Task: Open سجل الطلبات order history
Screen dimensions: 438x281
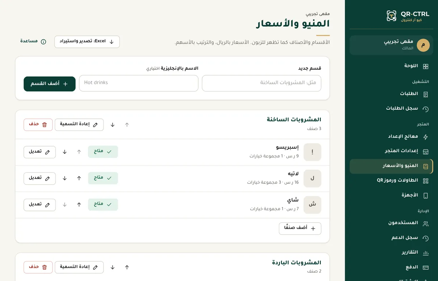Action: click(391, 109)
